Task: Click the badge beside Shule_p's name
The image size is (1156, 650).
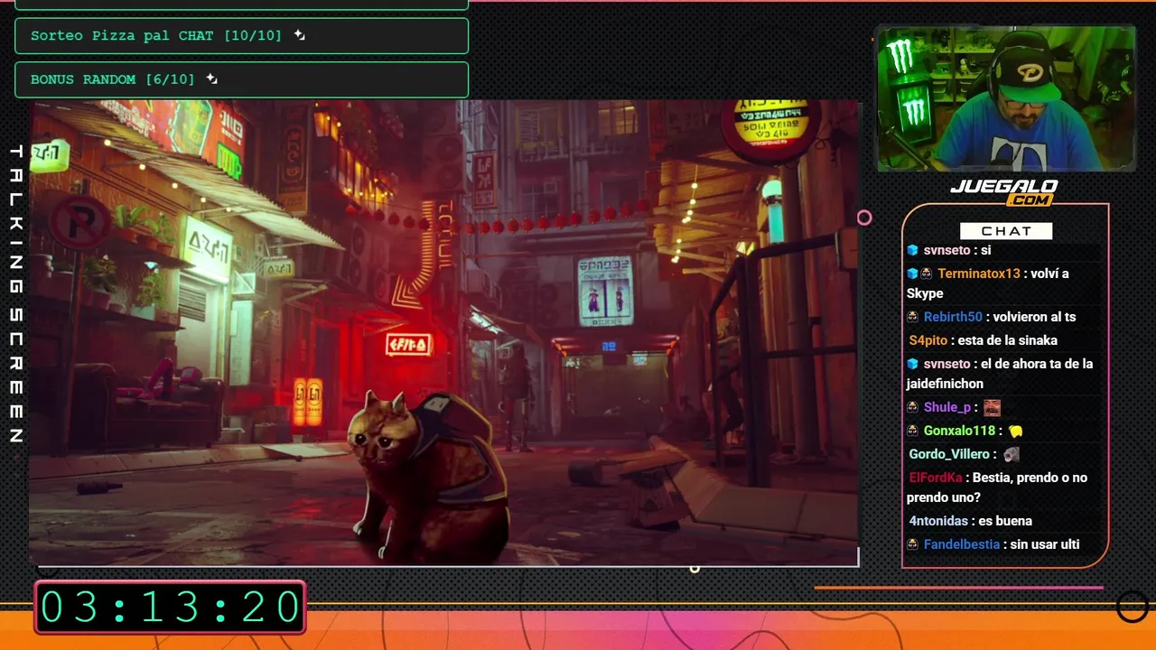Action: click(913, 407)
